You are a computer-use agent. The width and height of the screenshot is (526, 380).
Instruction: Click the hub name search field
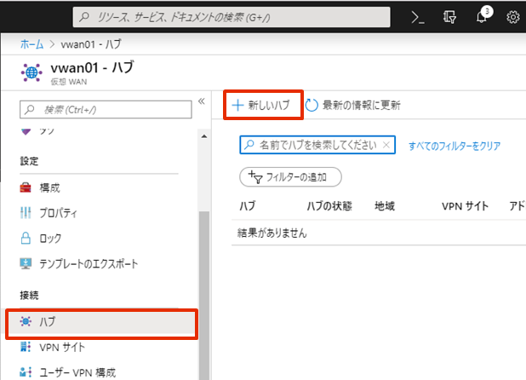[x=317, y=145]
